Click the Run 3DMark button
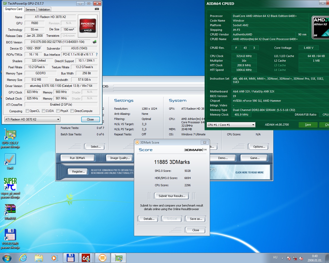 [x=77, y=158]
